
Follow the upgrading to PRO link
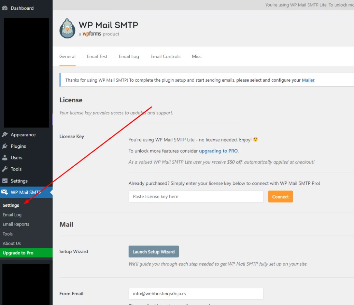point(218,151)
